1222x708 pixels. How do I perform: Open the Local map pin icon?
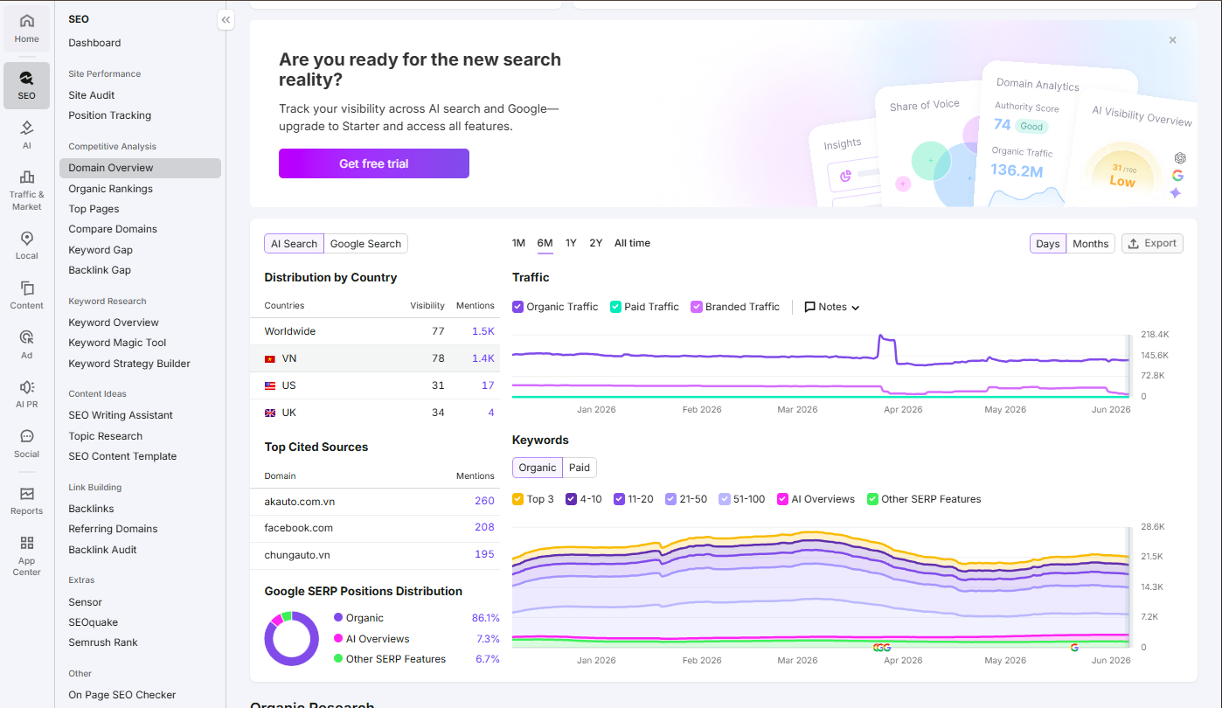[26, 239]
